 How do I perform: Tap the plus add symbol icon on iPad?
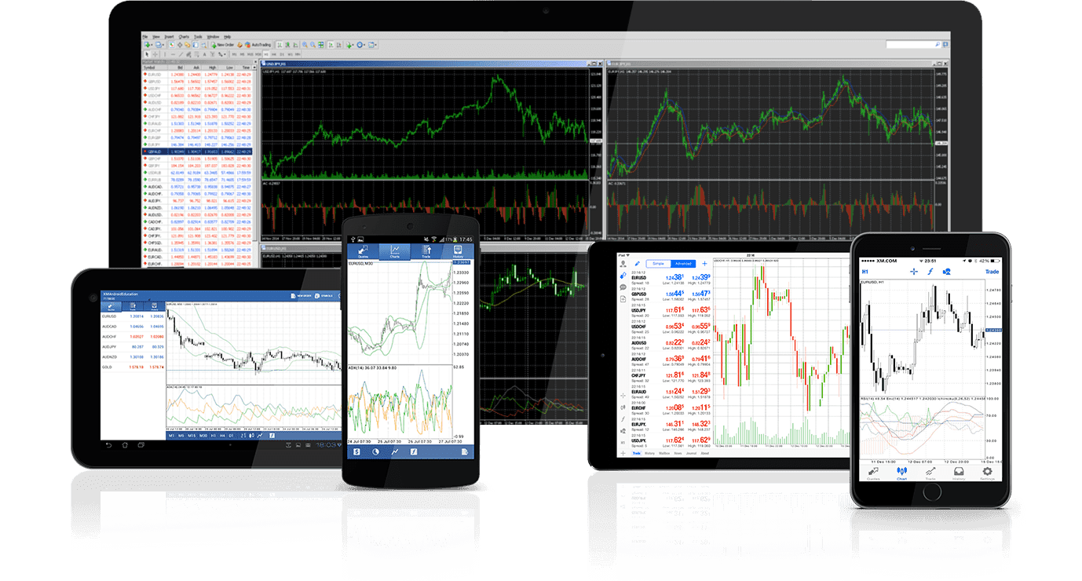pos(704,264)
